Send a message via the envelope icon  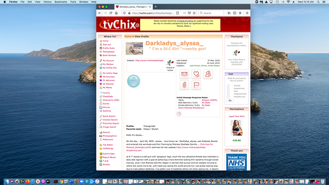(x=184, y=74)
